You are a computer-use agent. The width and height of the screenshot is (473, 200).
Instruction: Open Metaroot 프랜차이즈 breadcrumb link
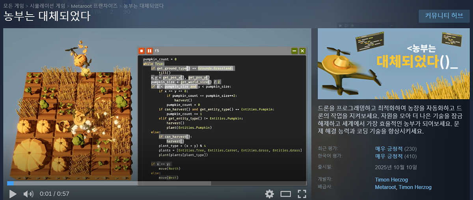click(94, 6)
